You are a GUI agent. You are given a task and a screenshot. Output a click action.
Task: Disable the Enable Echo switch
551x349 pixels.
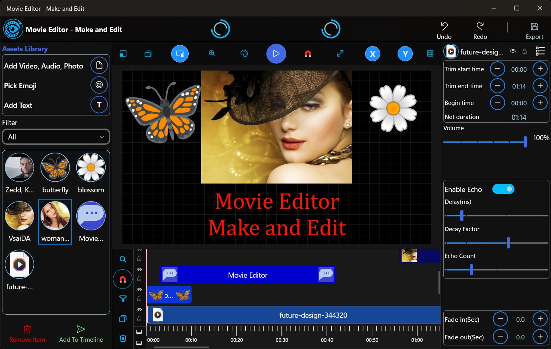pyautogui.click(x=503, y=189)
